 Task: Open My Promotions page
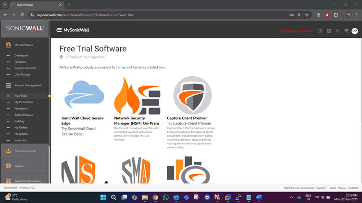pyautogui.click(x=24, y=102)
